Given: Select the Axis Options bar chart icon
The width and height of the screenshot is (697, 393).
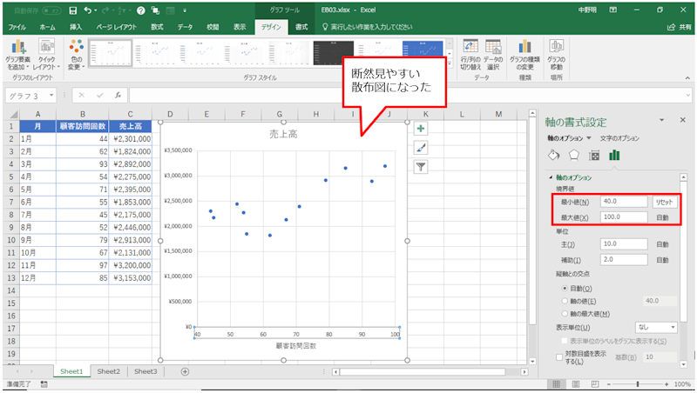Looking at the screenshot, I should click(x=614, y=156).
